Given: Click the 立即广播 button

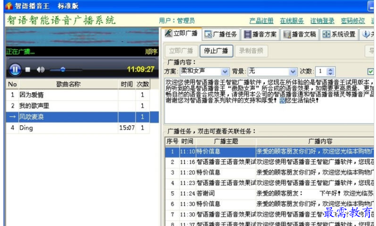Looking at the screenshot, I should (x=181, y=51).
